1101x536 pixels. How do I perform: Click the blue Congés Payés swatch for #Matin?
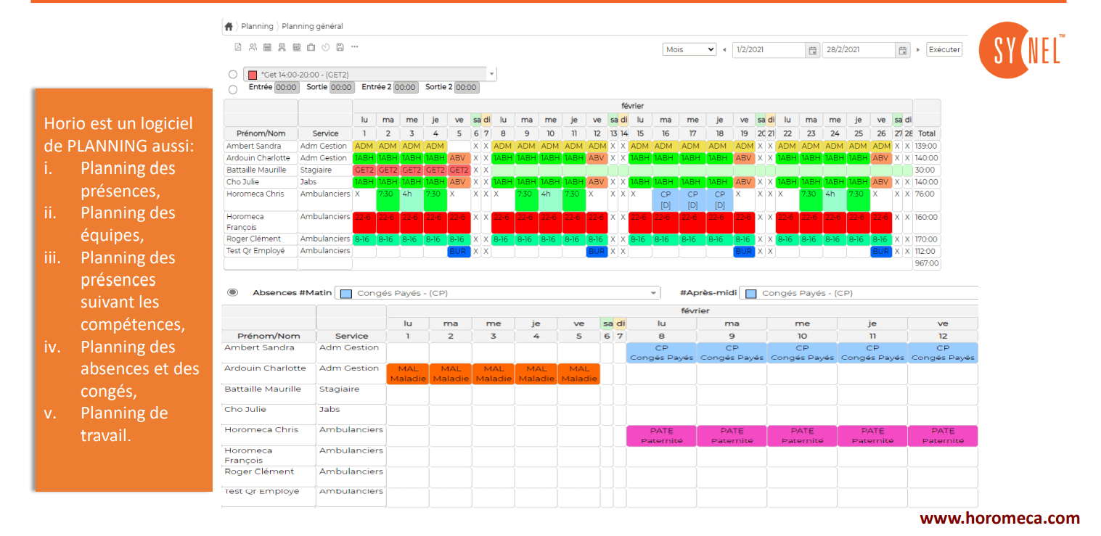[x=345, y=294]
